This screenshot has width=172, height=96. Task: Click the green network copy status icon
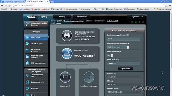click(136, 22)
